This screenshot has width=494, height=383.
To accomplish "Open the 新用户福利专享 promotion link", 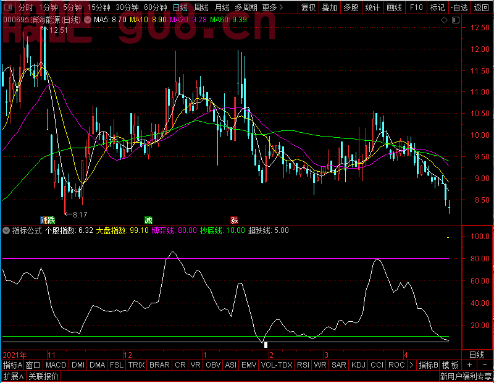I will tap(466, 376).
